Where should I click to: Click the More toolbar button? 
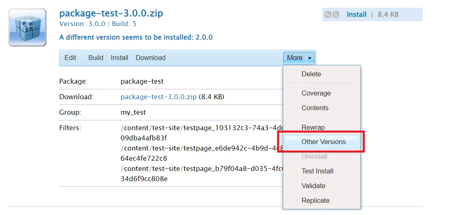pos(295,58)
